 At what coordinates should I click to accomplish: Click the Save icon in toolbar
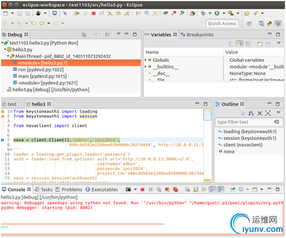19,14
